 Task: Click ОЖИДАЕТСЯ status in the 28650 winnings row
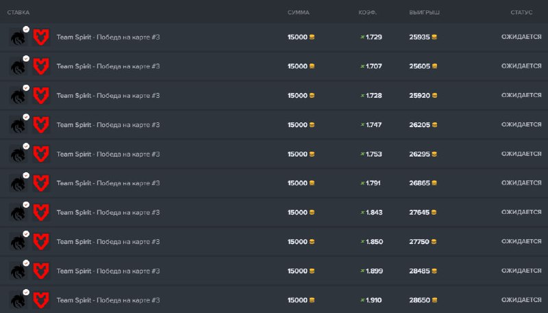point(521,300)
